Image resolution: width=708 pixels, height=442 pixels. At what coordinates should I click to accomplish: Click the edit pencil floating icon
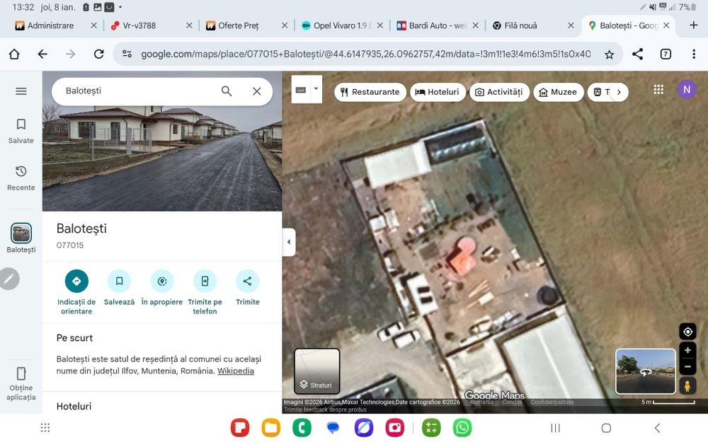coord(9,279)
